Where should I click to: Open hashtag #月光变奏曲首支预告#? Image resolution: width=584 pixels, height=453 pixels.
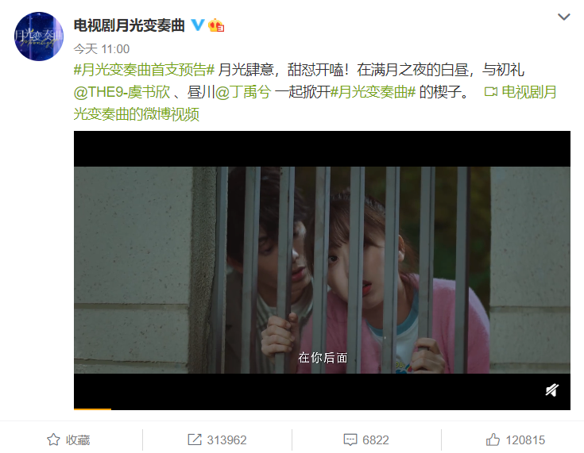pyautogui.click(x=144, y=70)
